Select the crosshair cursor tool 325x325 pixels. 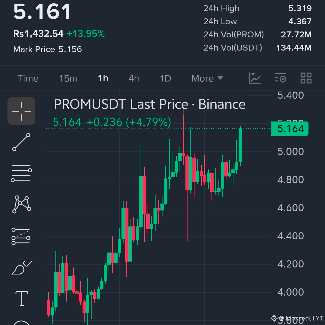pyautogui.click(x=21, y=111)
